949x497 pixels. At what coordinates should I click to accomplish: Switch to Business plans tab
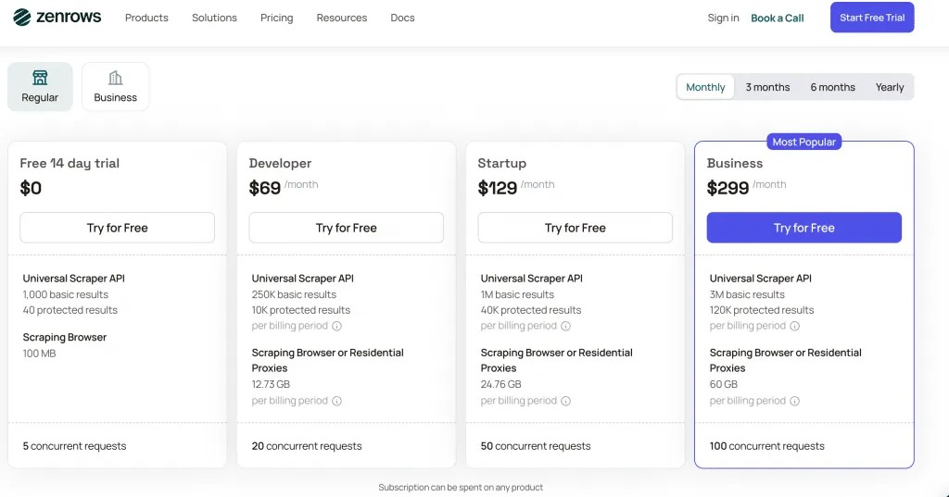115,86
